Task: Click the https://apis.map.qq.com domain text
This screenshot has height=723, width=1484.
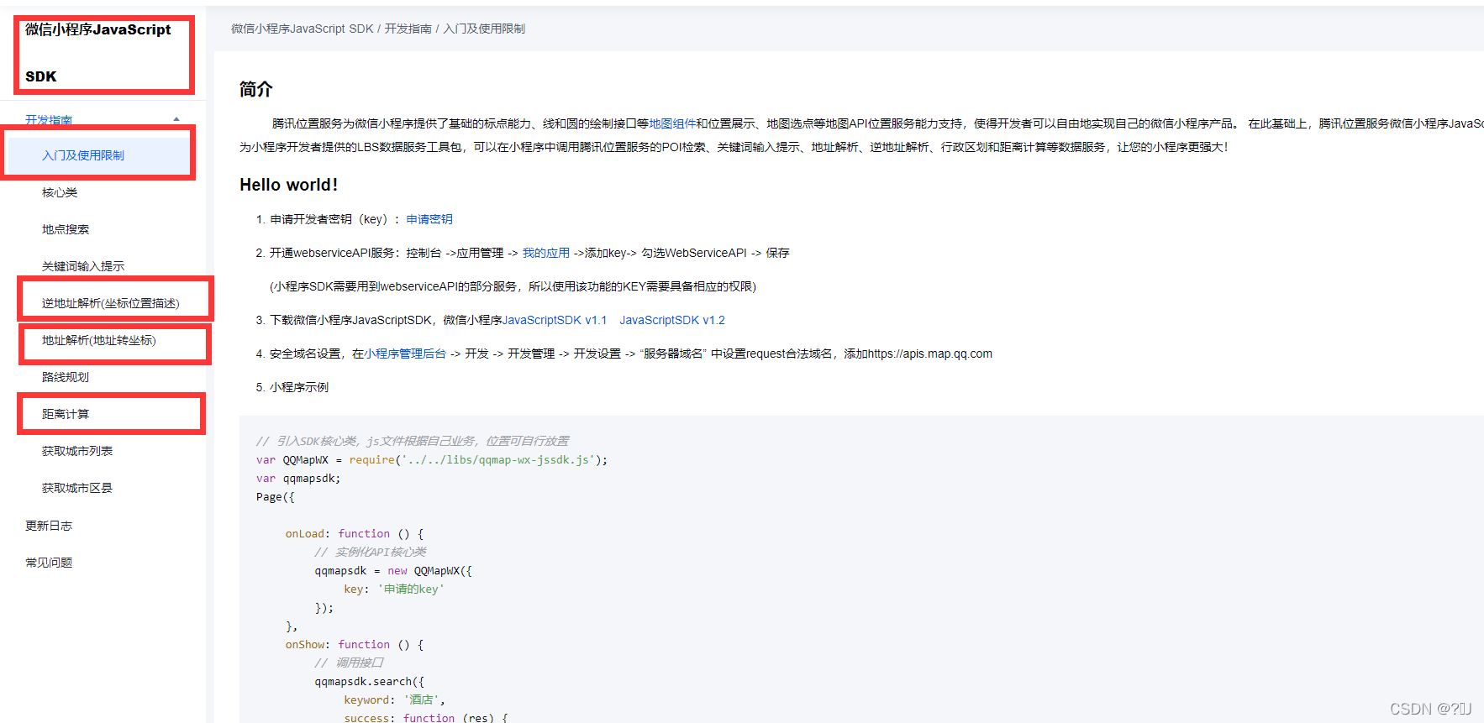Action: (x=930, y=354)
